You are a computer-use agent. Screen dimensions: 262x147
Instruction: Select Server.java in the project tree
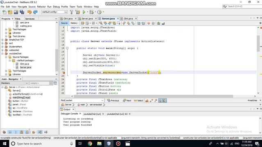coord(25,67)
